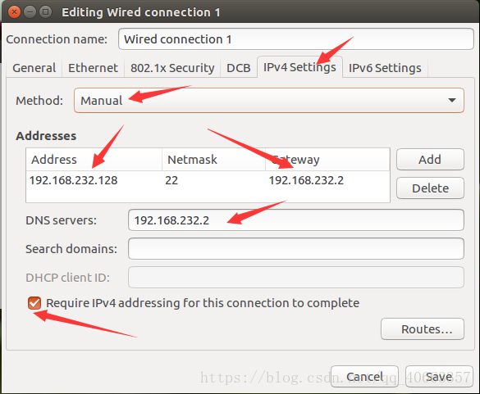Select the Manual method combo box
Screen dimensions: 480x394
tap(269, 101)
